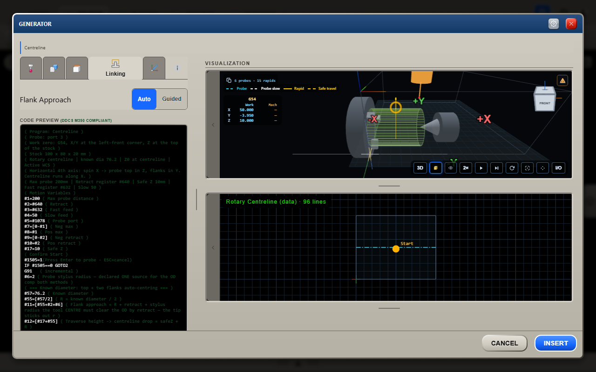The height and width of the screenshot is (372, 596).
Task: Click the Z work value 10.000
Action: click(x=247, y=121)
